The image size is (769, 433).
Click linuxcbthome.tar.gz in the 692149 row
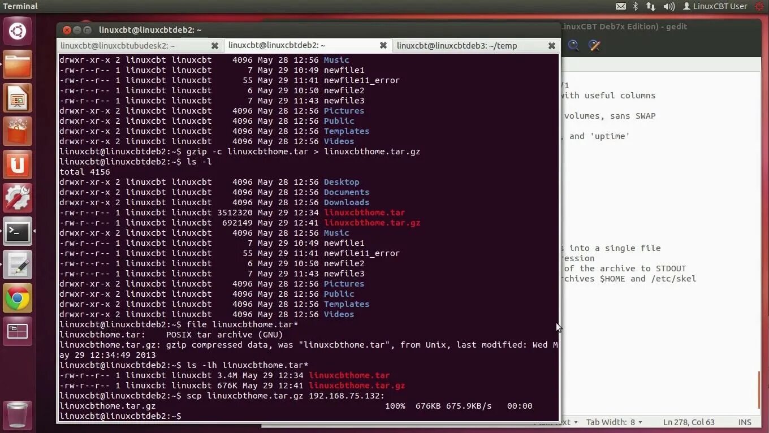point(372,223)
